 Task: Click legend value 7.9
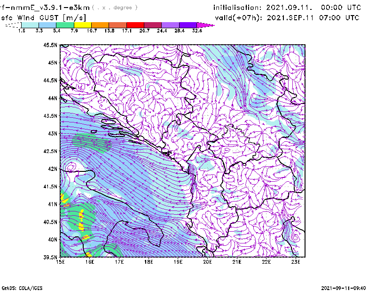pos(74,31)
